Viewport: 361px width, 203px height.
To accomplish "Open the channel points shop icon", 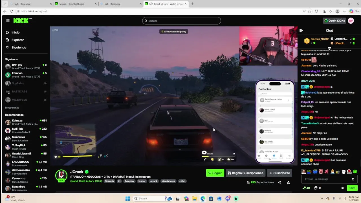I will 316,188.
